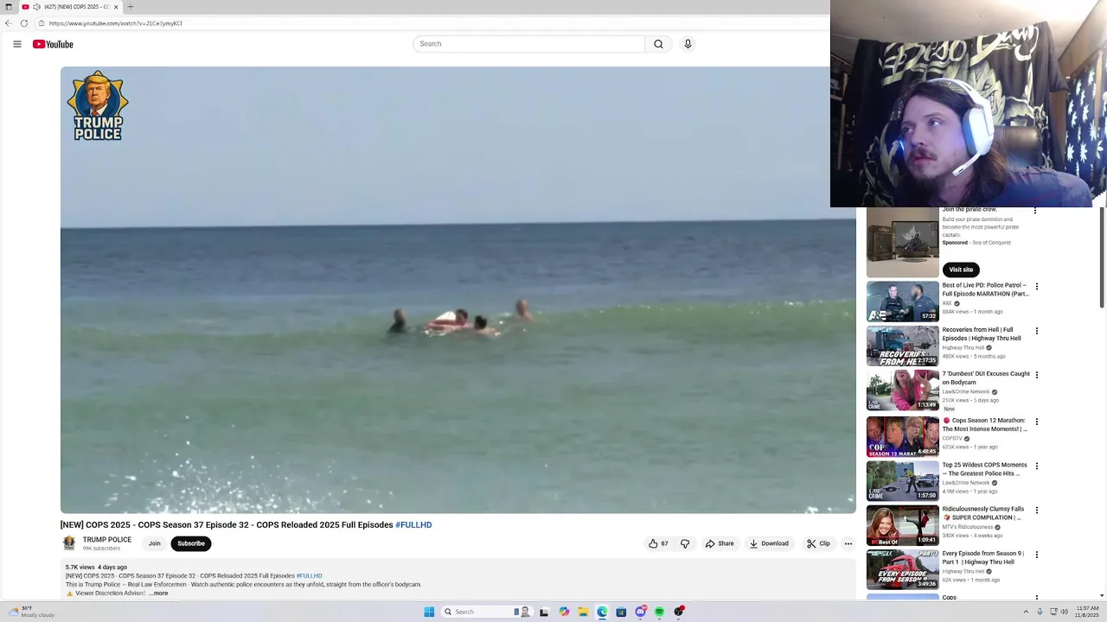This screenshot has width=1107, height=622.
Task: Open options for Every Episode from Season 9
Action: [x=1036, y=555]
